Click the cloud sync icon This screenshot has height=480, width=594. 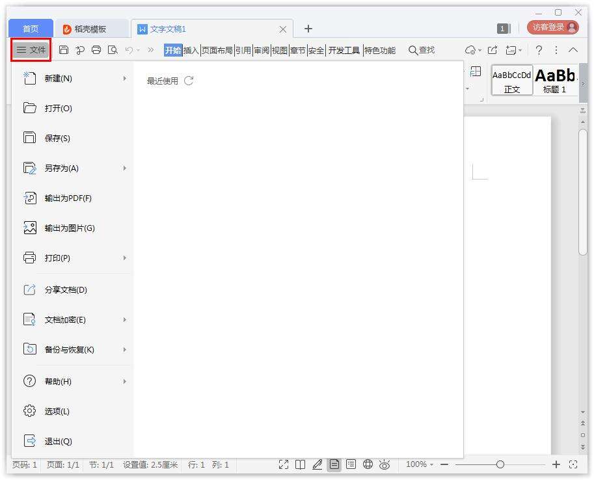pos(470,50)
